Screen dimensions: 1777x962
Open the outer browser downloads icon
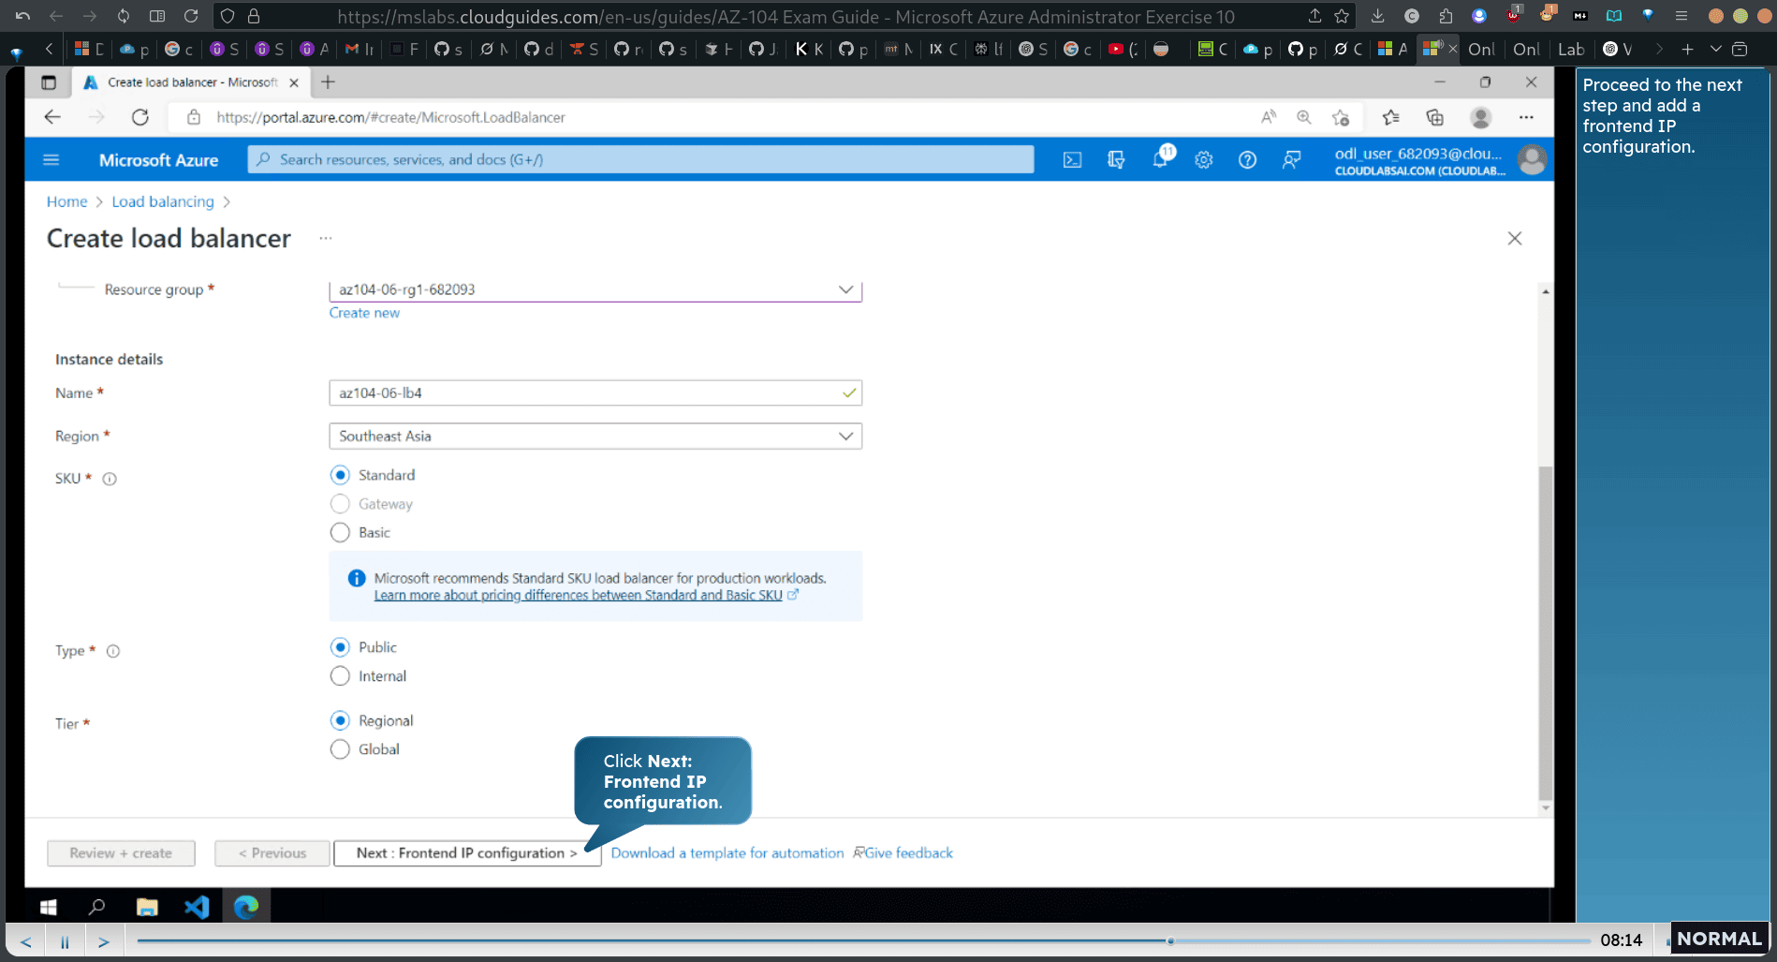1377,16
